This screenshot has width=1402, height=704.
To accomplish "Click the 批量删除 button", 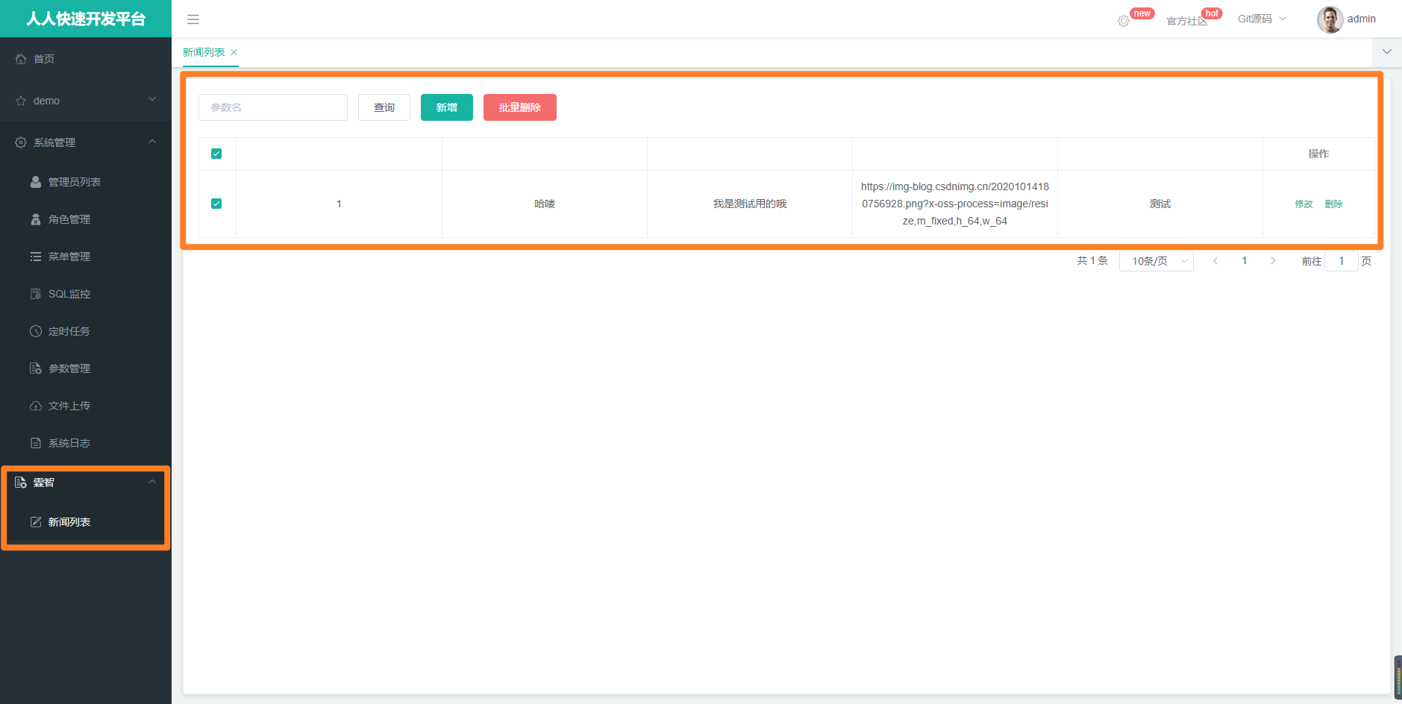I will (x=520, y=107).
